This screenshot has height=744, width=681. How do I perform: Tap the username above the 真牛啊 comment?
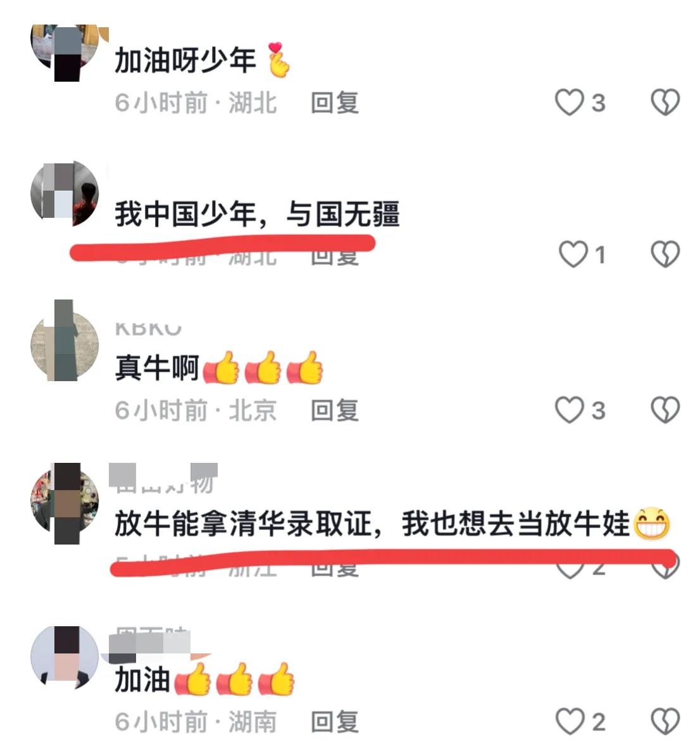pyautogui.click(x=148, y=329)
